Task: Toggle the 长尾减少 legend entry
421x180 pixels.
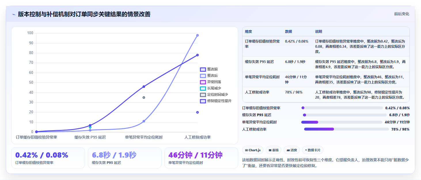Action: (x=211, y=88)
